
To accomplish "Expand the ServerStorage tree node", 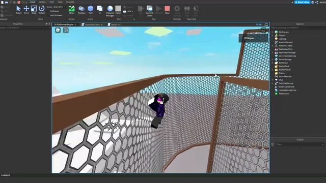I will [273, 59].
